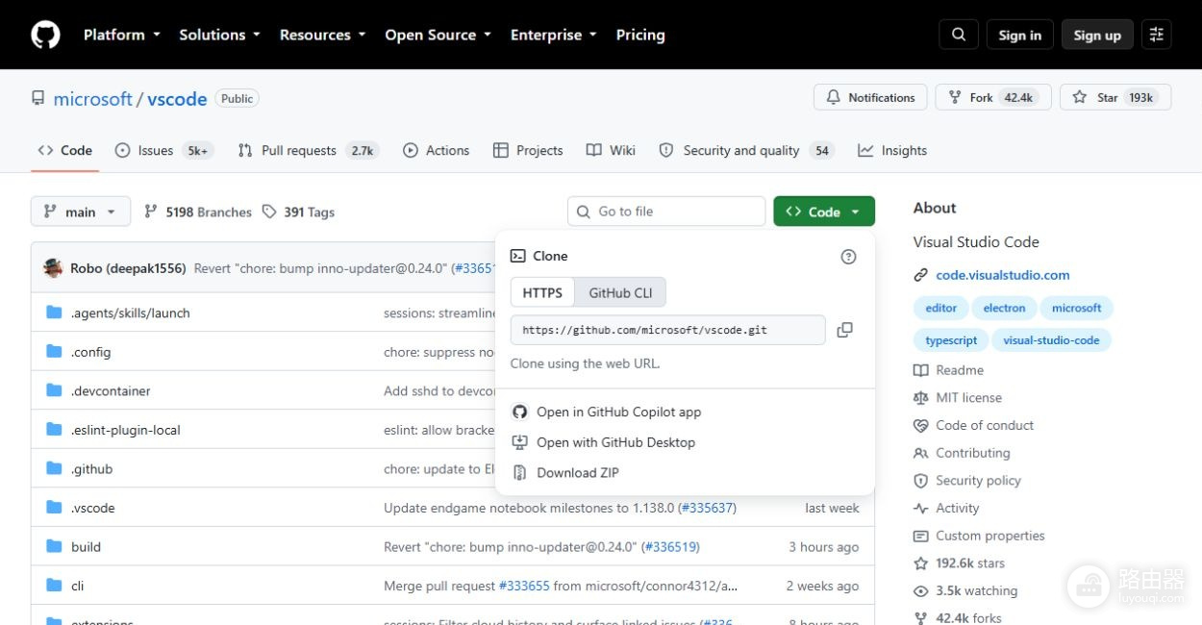Open the 5198 Branches link
Screen dimensions: 1202x625
197,212
